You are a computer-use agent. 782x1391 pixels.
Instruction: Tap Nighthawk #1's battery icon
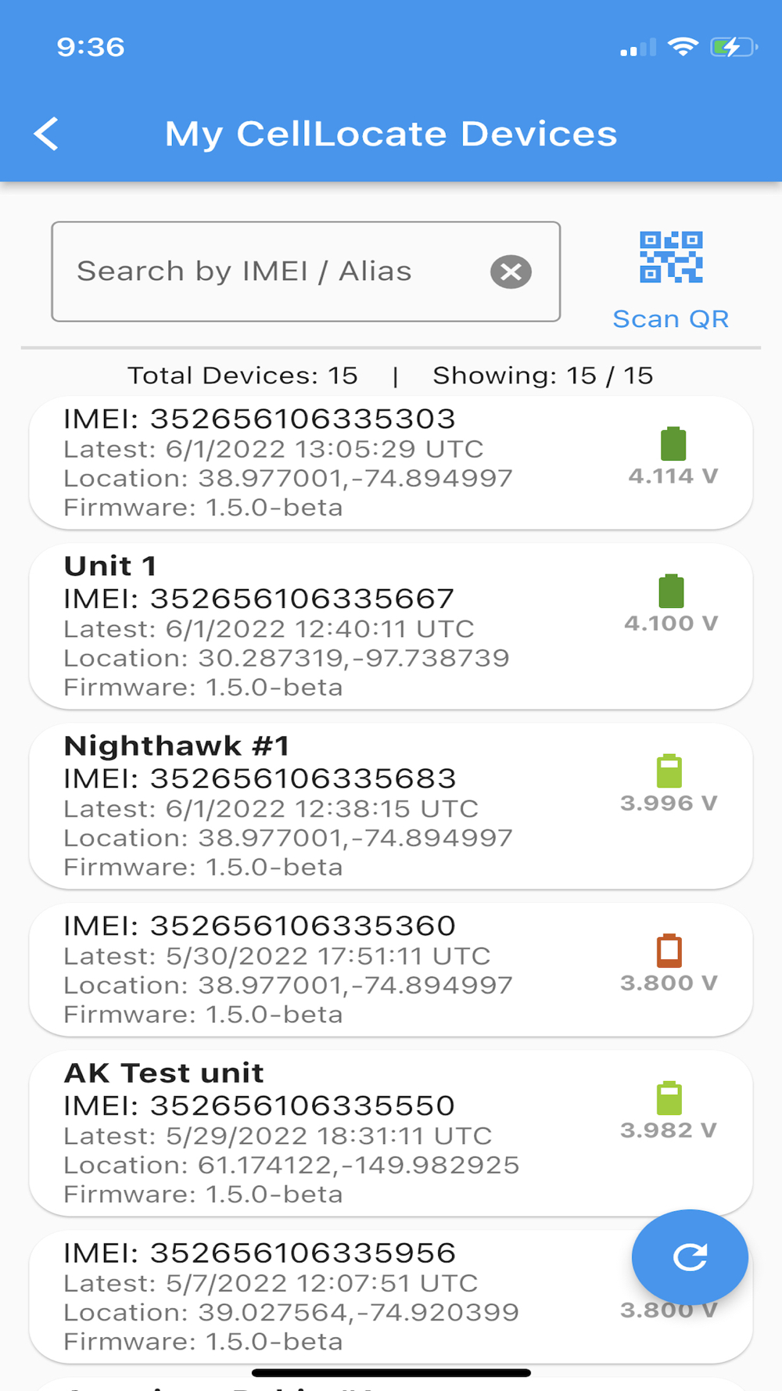[x=669, y=771]
